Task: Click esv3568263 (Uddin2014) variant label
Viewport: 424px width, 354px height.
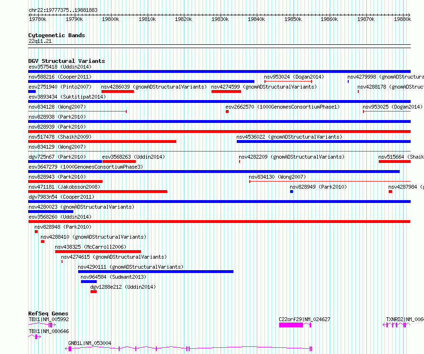Action: [x=133, y=157]
